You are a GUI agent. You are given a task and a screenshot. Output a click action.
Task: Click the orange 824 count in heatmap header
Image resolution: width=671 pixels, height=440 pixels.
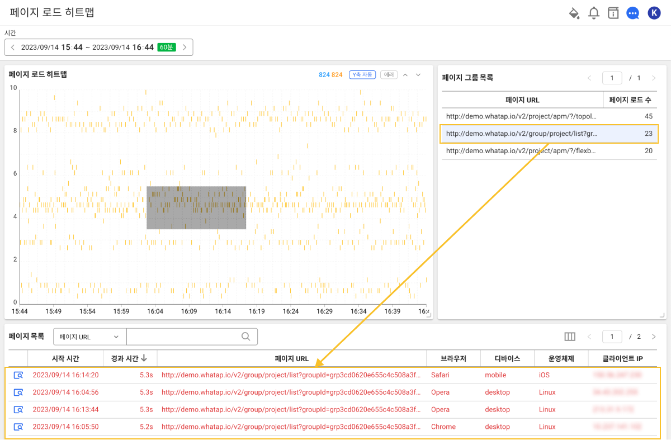pyautogui.click(x=337, y=74)
